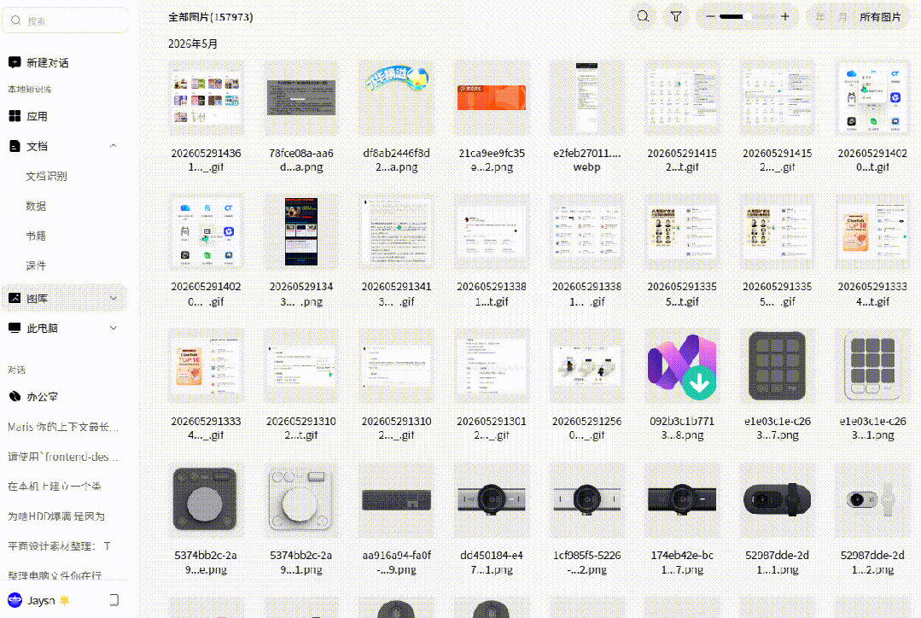The width and height of the screenshot is (921, 618).
Task: Open webcam image 174eb42e-bc 1...7.png
Action: click(x=682, y=499)
